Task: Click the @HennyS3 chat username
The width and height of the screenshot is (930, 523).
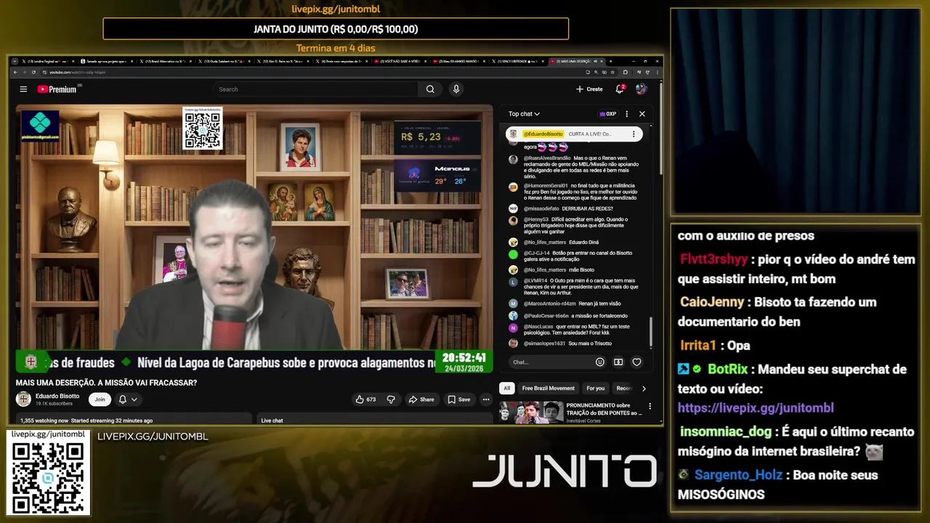Action: tap(536, 219)
